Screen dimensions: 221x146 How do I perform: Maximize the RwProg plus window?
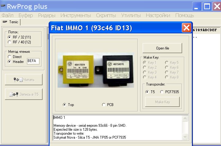click(207, 6)
